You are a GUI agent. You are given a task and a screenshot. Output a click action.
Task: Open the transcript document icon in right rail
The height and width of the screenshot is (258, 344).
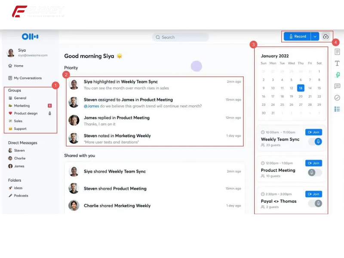(x=337, y=52)
